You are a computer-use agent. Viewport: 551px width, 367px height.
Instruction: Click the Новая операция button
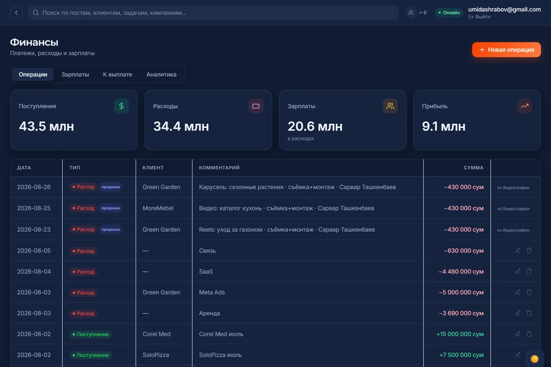(506, 50)
